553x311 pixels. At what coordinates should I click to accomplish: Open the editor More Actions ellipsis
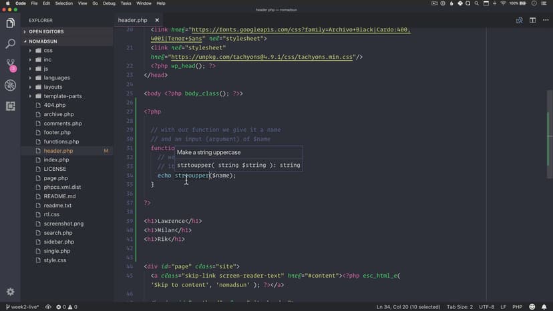point(544,20)
